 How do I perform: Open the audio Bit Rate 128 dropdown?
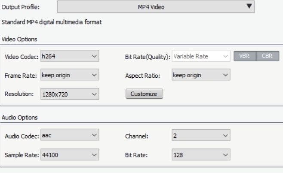[x=201, y=155]
